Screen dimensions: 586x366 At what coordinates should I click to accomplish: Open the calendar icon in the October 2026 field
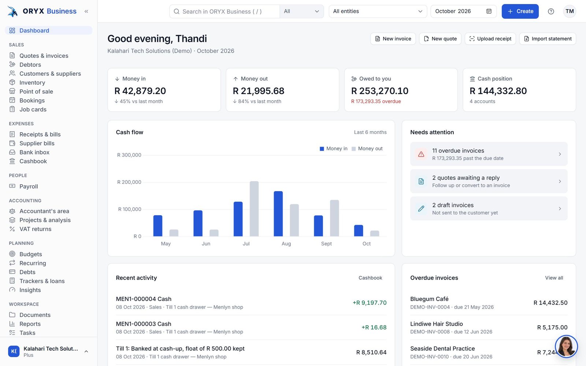489,11
